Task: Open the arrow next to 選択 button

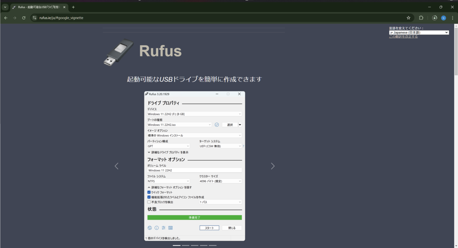Action: click(240, 125)
